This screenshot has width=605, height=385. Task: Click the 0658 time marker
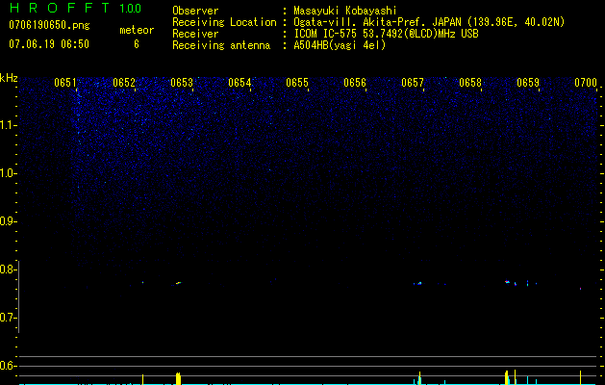(x=470, y=83)
